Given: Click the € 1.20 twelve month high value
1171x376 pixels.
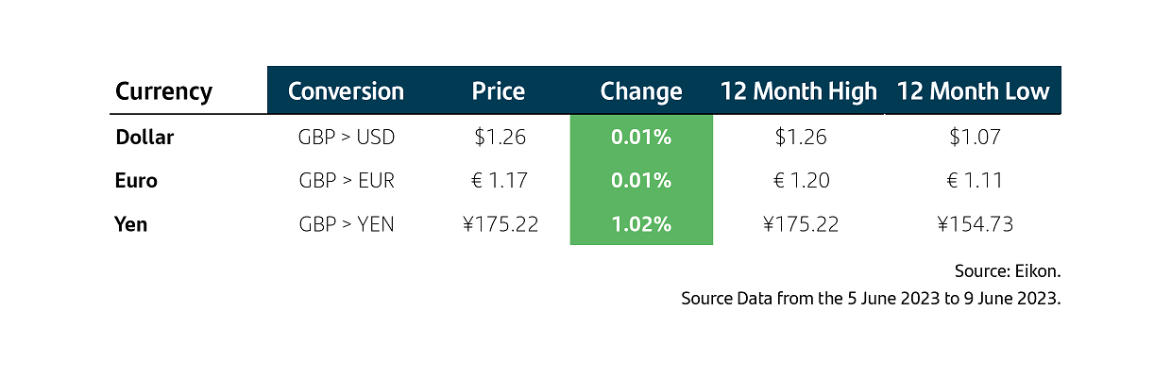Looking at the screenshot, I should pyautogui.click(x=800, y=180).
